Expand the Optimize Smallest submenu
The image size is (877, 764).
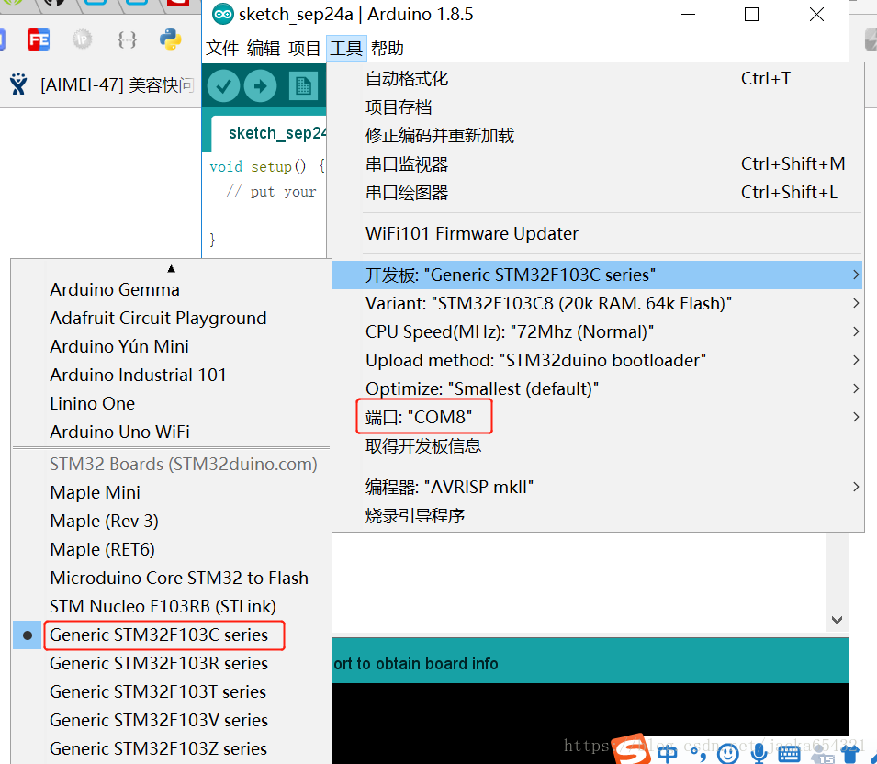[x=596, y=388]
